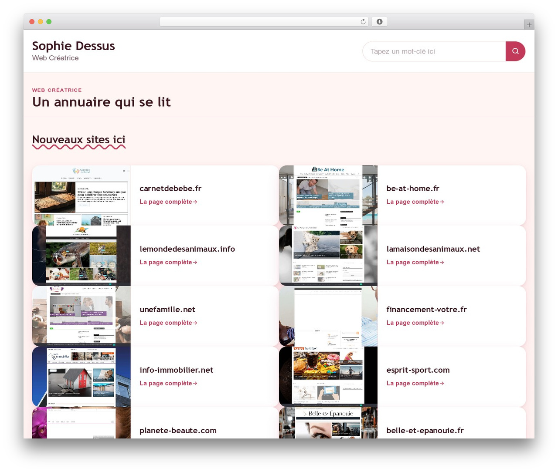The height and width of the screenshot is (472, 558).
Task: Click 'La page complète' under be-at-home.fr
Action: (415, 202)
